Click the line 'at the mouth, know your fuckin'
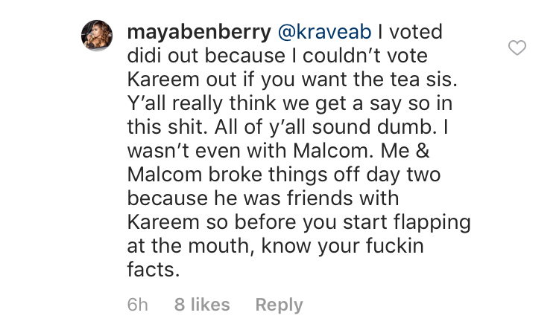The height and width of the screenshot is (327, 559). coord(276,245)
